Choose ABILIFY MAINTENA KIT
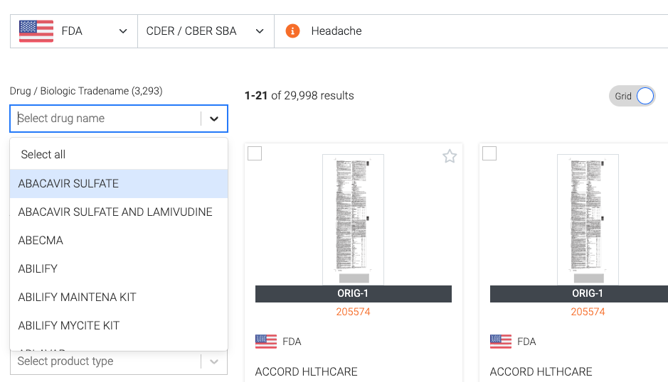 (118, 297)
